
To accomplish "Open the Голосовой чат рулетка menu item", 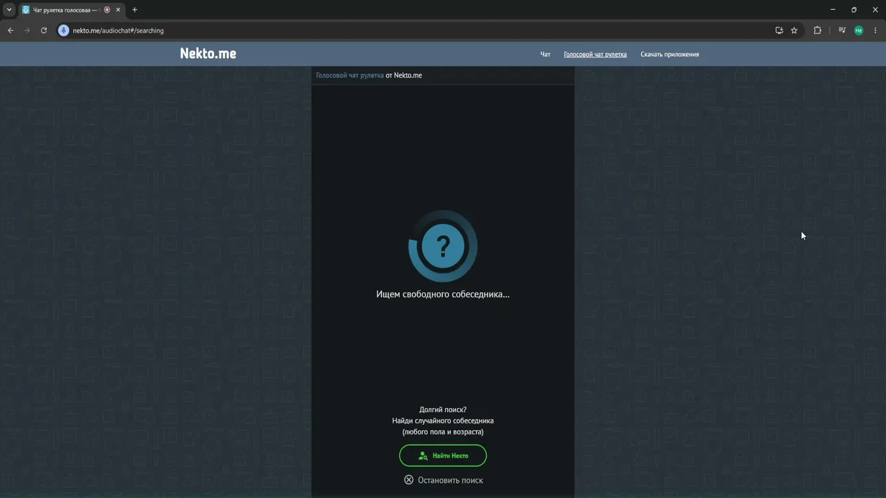I will click(x=595, y=54).
